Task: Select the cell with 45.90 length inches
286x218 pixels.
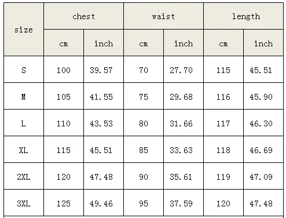Action: tap(263, 96)
